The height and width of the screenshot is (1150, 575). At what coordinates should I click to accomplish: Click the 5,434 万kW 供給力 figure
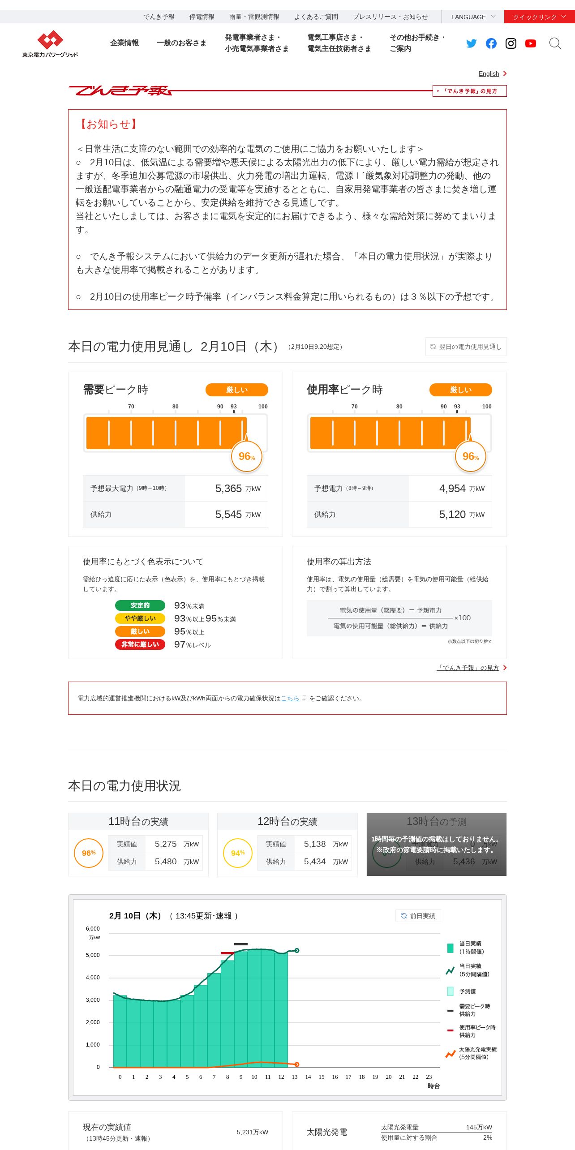[326, 862]
